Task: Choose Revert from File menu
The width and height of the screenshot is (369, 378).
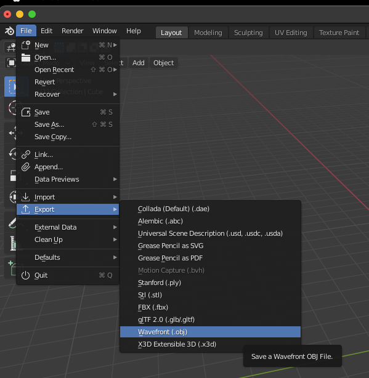Action: click(x=68, y=82)
